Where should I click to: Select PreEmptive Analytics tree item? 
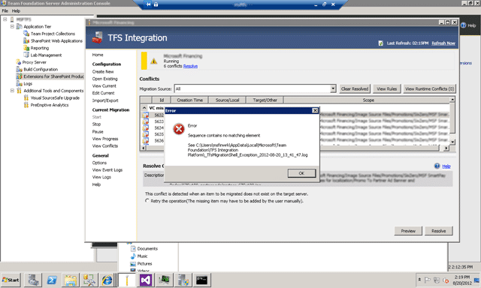pyautogui.click(x=50, y=105)
